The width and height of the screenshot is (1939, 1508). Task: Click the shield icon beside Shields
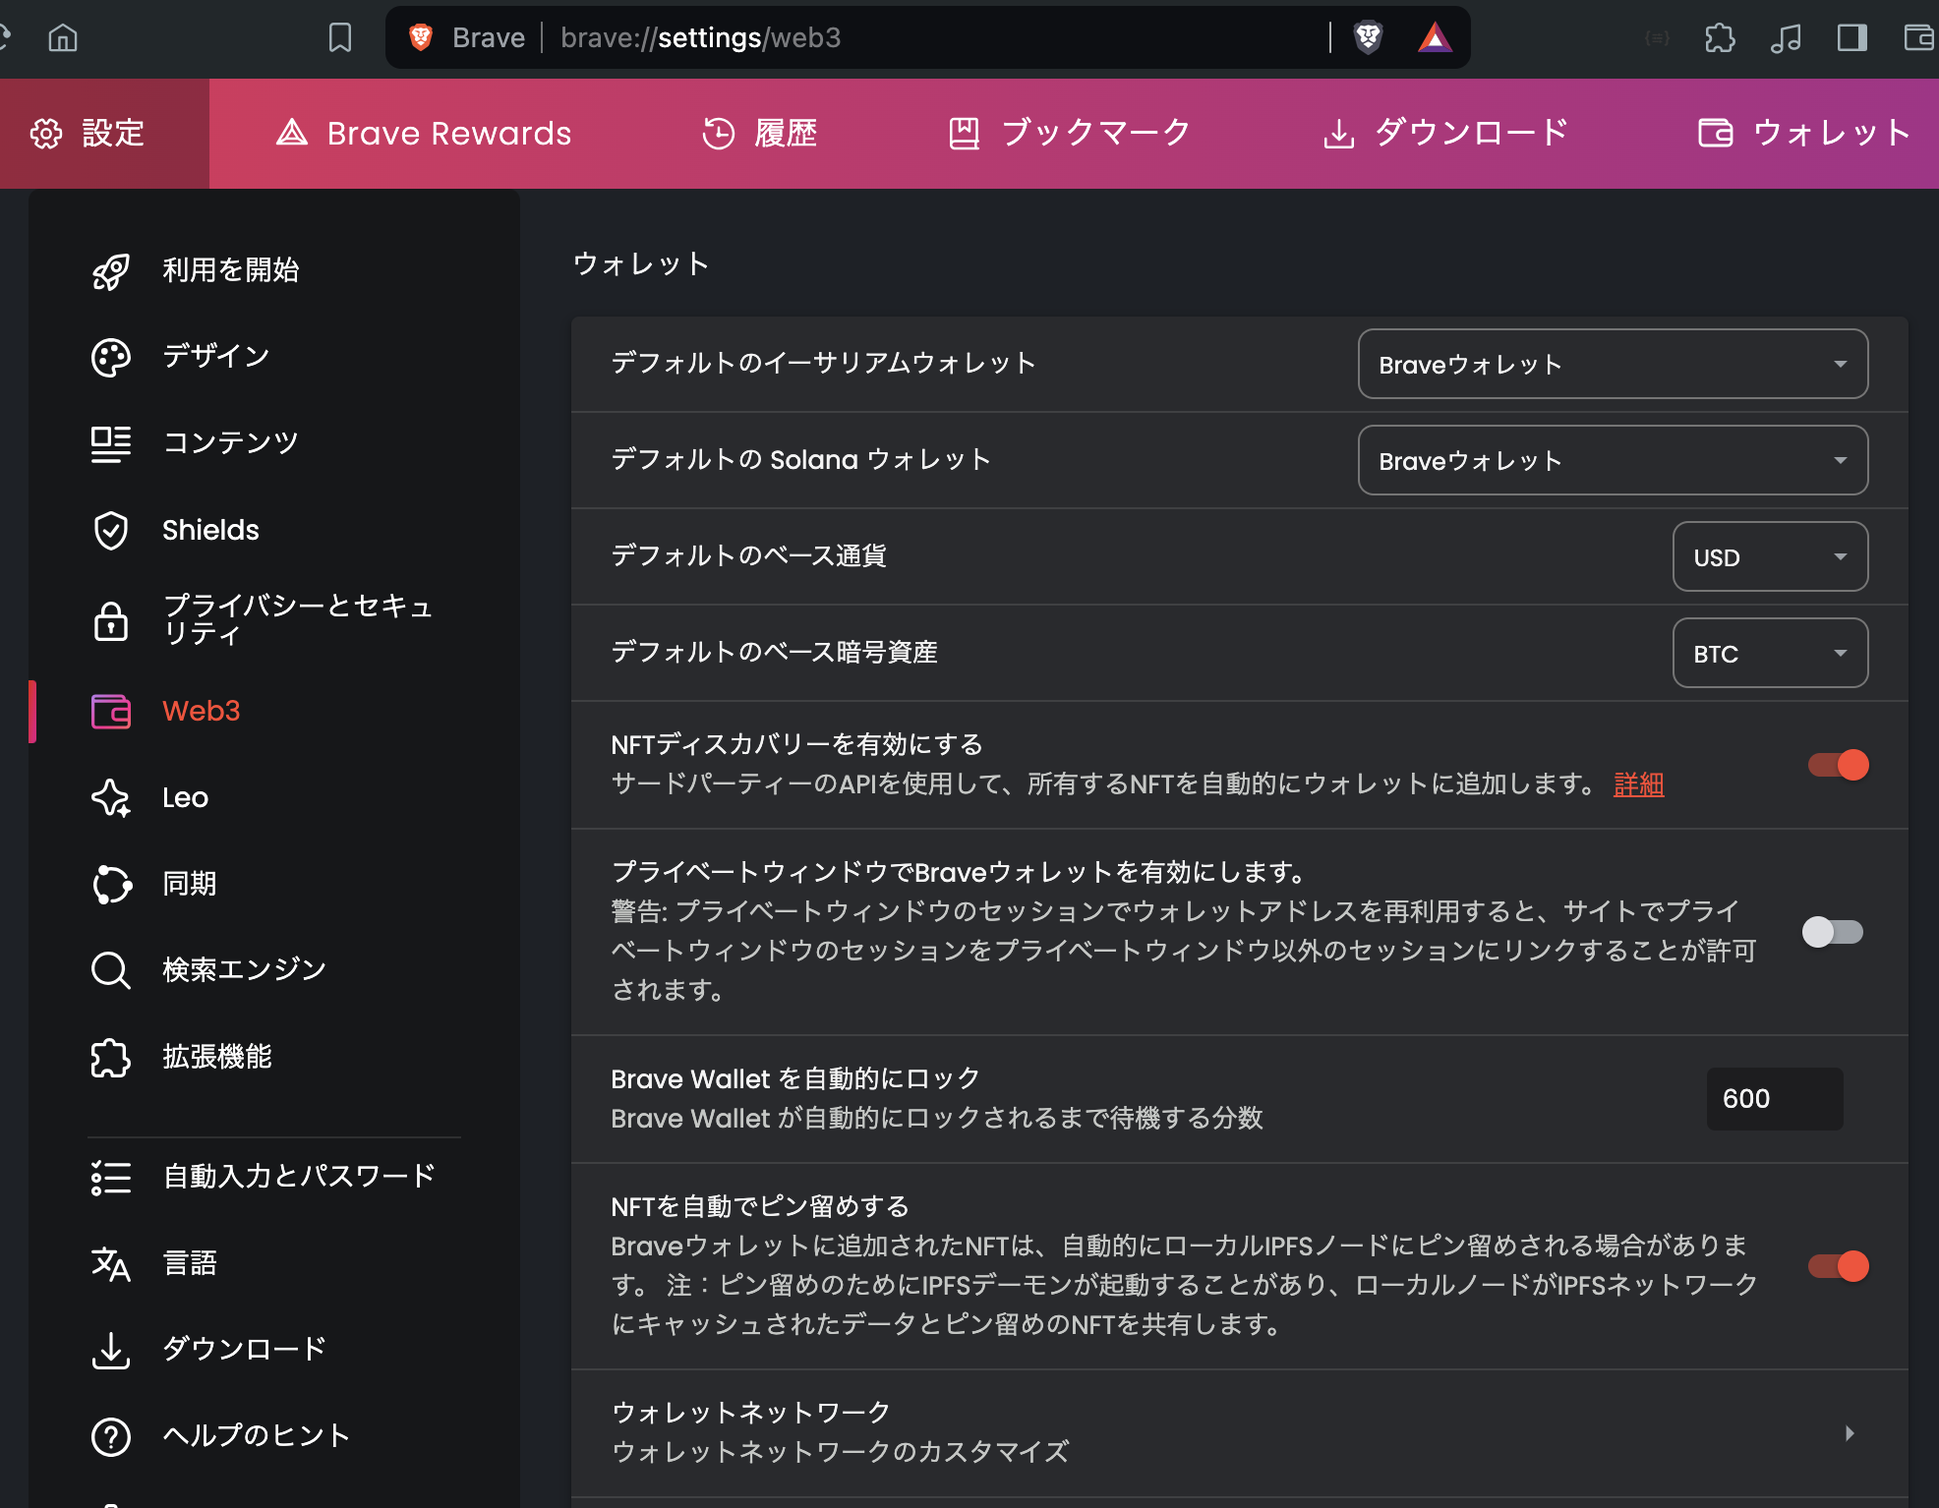111,531
